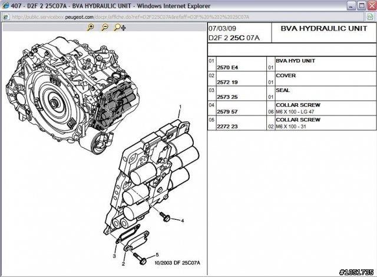Select part number 2272 23
Viewport: 377px width, 277px height.
[x=227, y=127]
